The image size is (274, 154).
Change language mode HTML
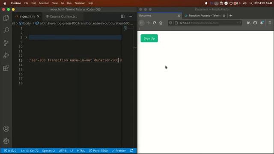click(x=81, y=151)
